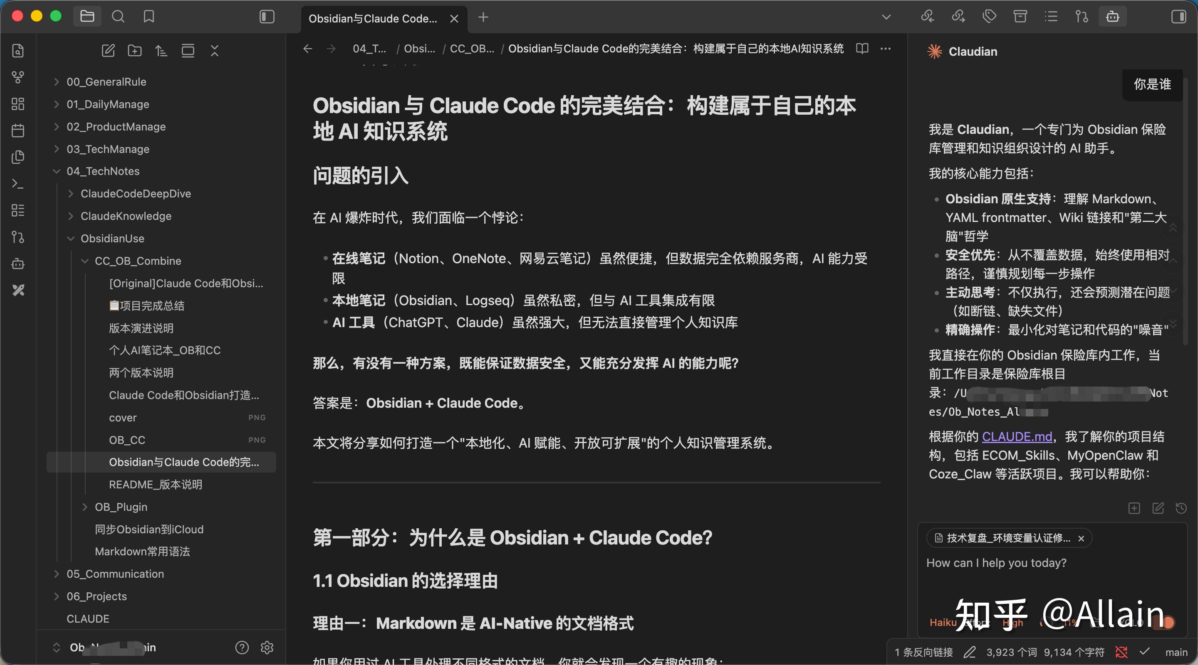Show outline list icon in right sidebar header

click(1051, 17)
